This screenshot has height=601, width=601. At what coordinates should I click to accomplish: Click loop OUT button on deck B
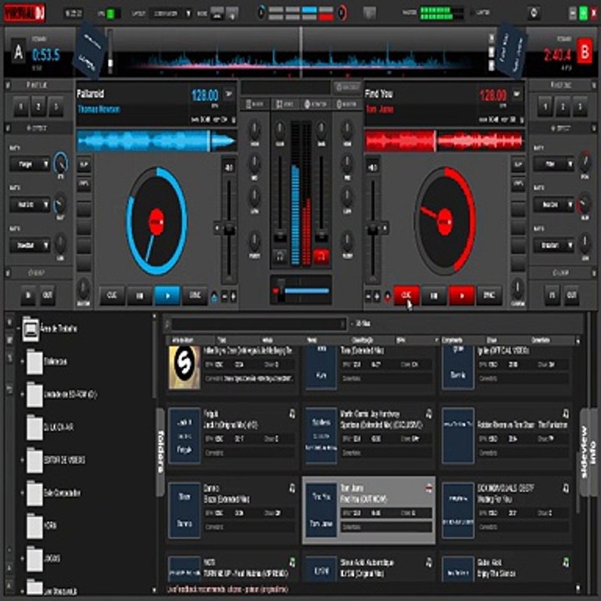click(x=572, y=295)
